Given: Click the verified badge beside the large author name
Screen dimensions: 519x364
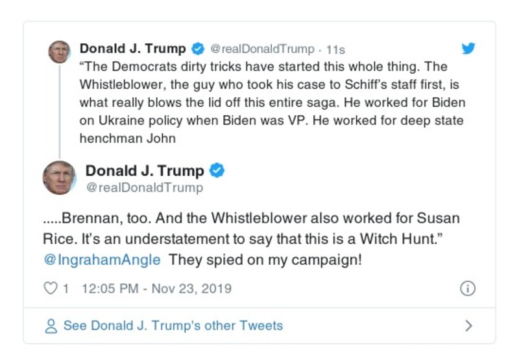Looking at the screenshot, I should point(218,171).
